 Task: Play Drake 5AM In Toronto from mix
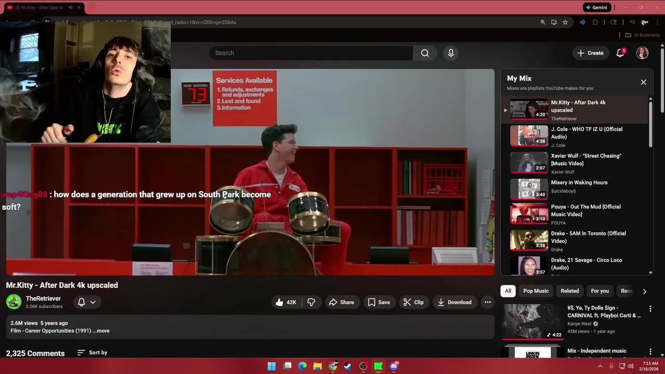coord(575,241)
